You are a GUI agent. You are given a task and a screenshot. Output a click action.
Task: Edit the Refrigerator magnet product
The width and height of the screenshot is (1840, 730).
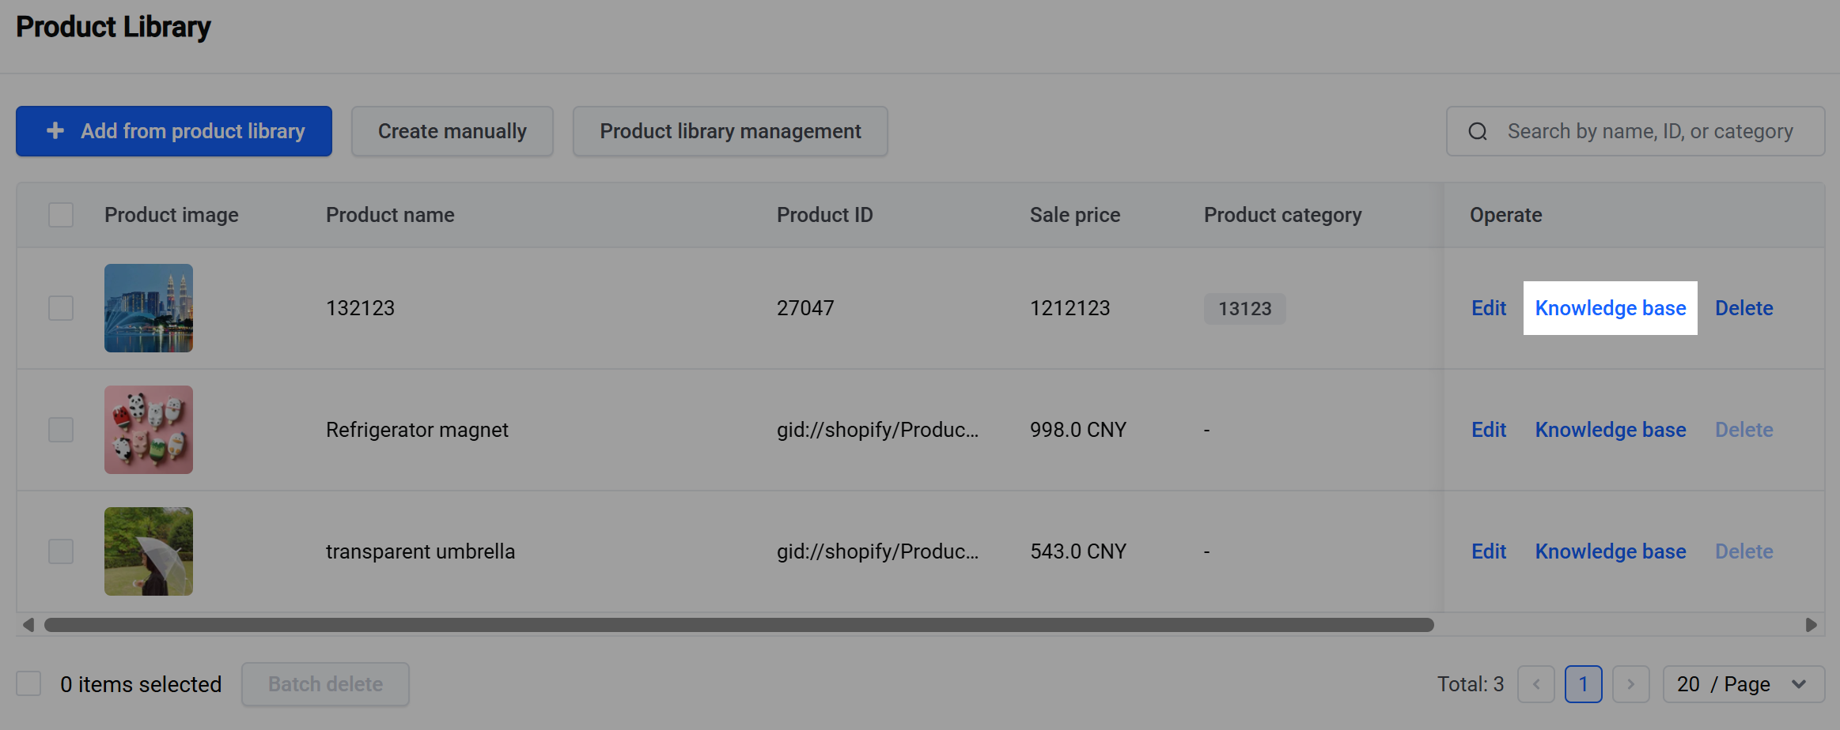click(1489, 430)
